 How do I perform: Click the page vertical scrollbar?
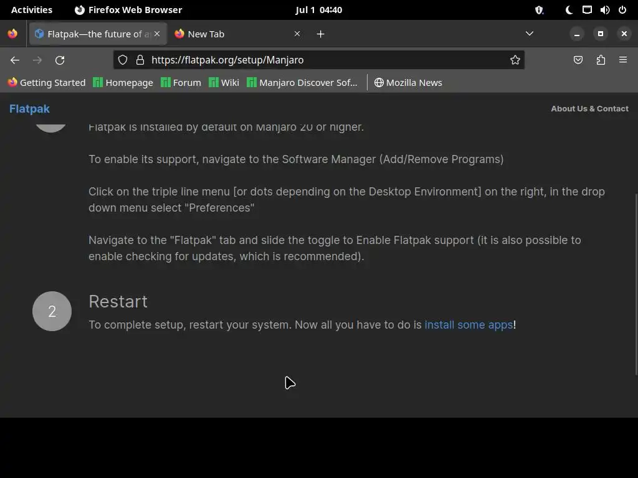(x=636, y=284)
